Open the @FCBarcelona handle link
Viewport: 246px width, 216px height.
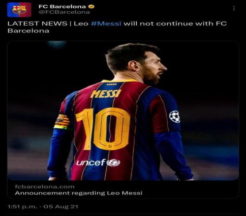click(x=64, y=12)
